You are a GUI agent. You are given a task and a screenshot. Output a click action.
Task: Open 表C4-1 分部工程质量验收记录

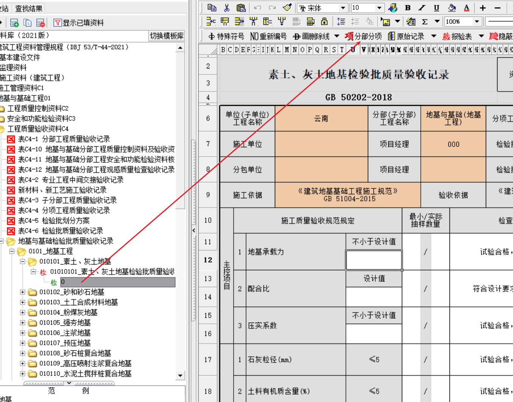[x=64, y=139]
